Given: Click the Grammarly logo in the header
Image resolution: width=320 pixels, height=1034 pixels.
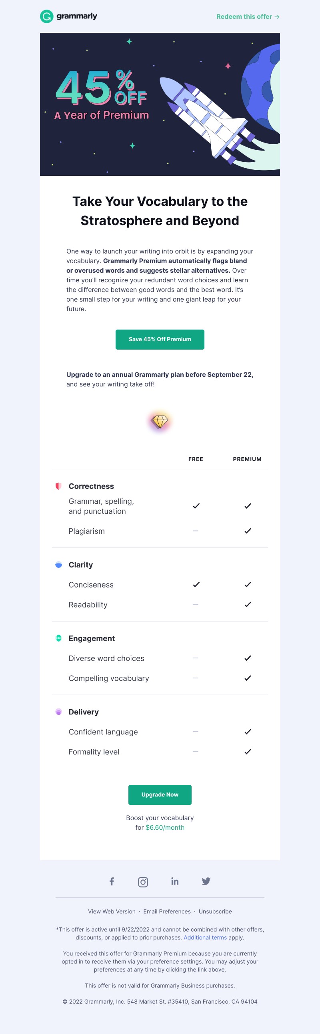Looking at the screenshot, I should (68, 16).
